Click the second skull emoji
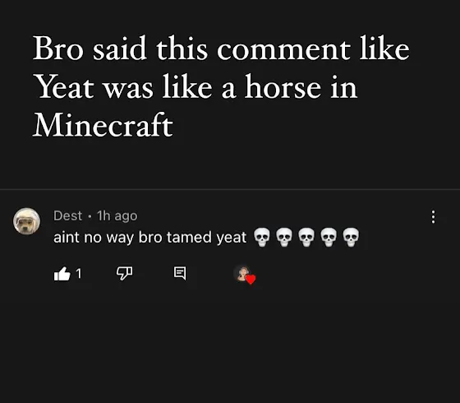 tap(284, 237)
